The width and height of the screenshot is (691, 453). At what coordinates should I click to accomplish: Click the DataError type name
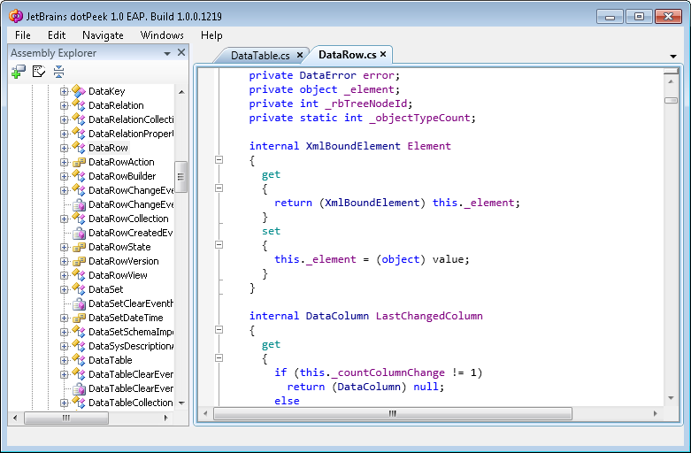(328, 75)
